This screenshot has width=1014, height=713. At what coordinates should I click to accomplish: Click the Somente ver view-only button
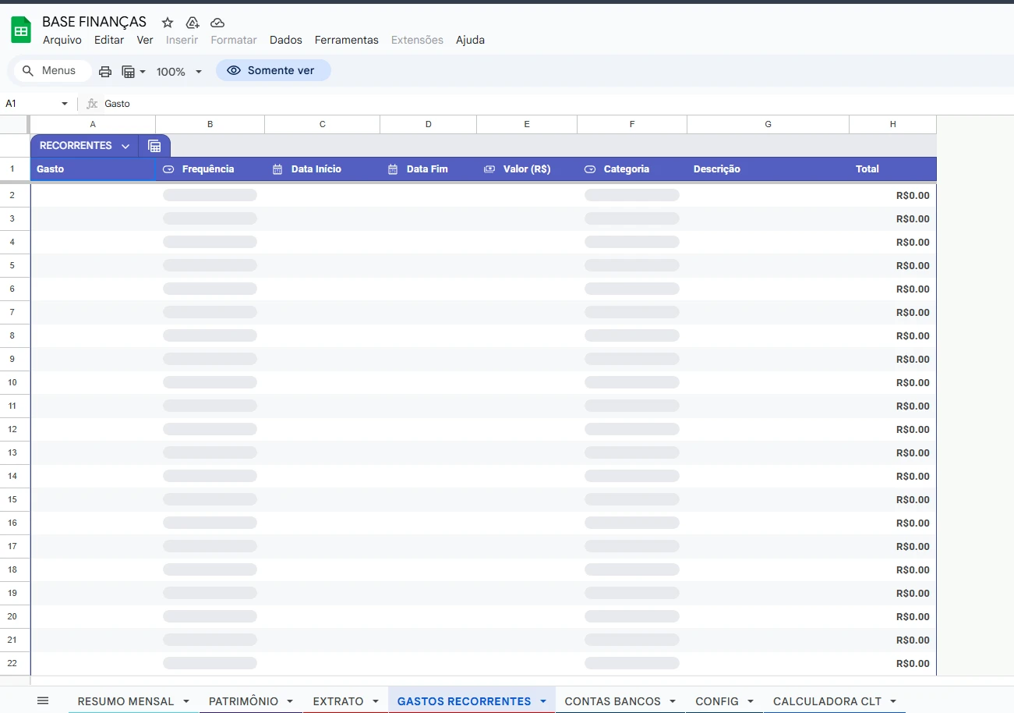(x=273, y=71)
